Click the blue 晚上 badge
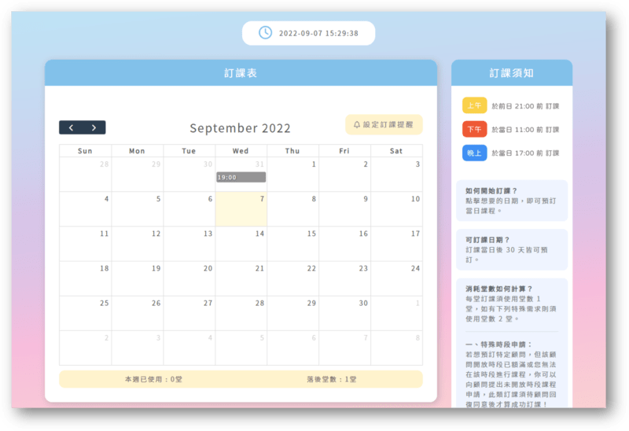629x431 pixels. pyautogui.click(x=474, y=153)
